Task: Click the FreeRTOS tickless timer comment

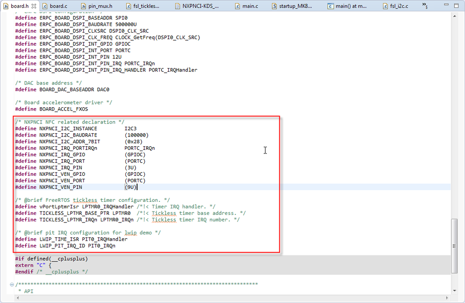Action: pos(93,200)
